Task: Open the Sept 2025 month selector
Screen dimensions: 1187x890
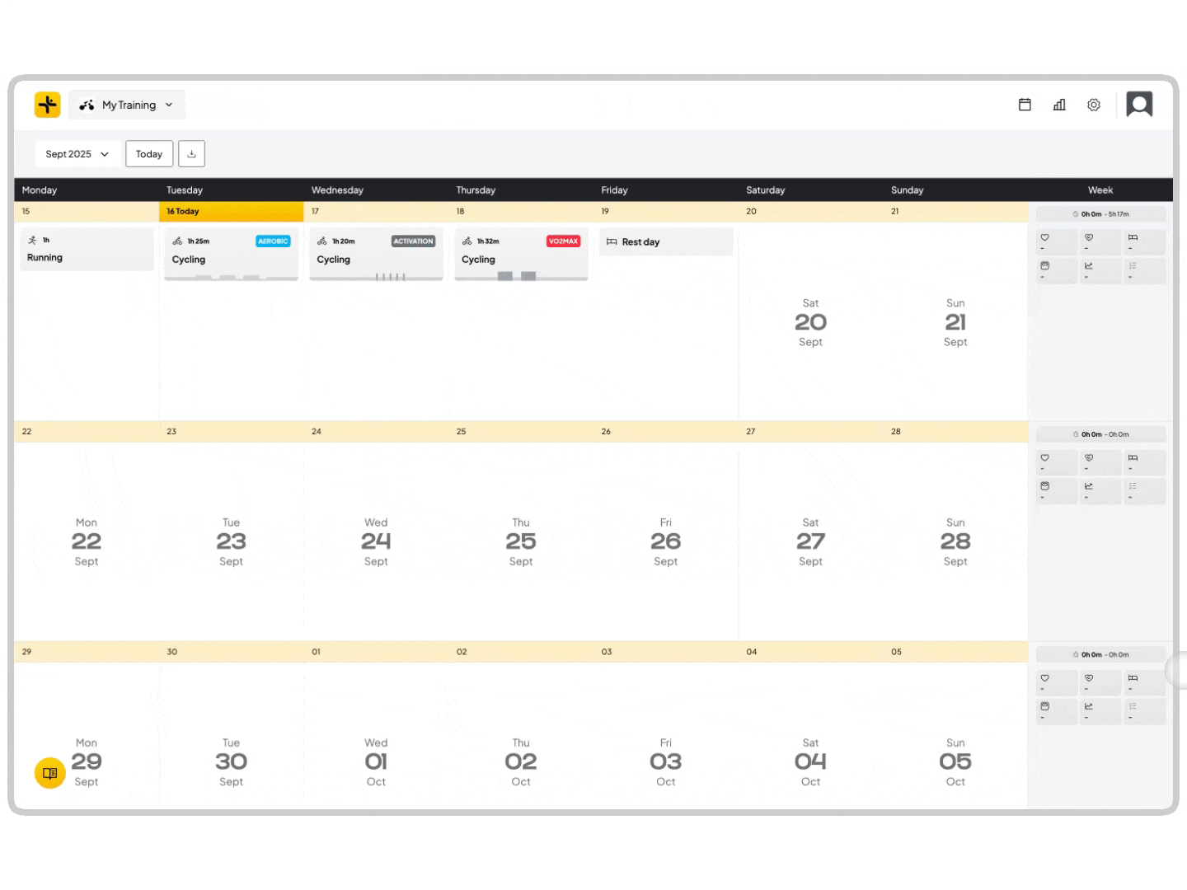Action: 77,154
